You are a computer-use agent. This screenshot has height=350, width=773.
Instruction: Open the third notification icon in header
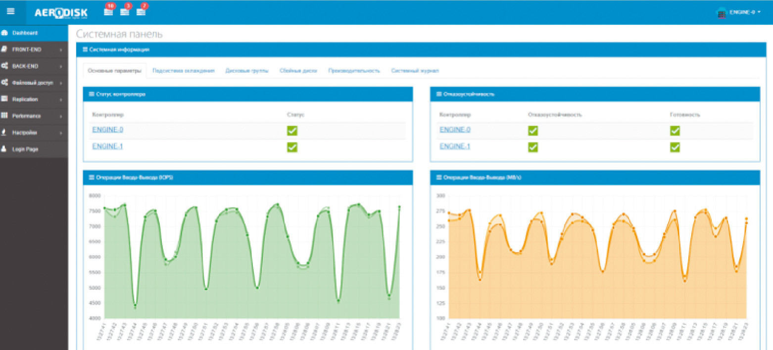click(x=141, y=12)
